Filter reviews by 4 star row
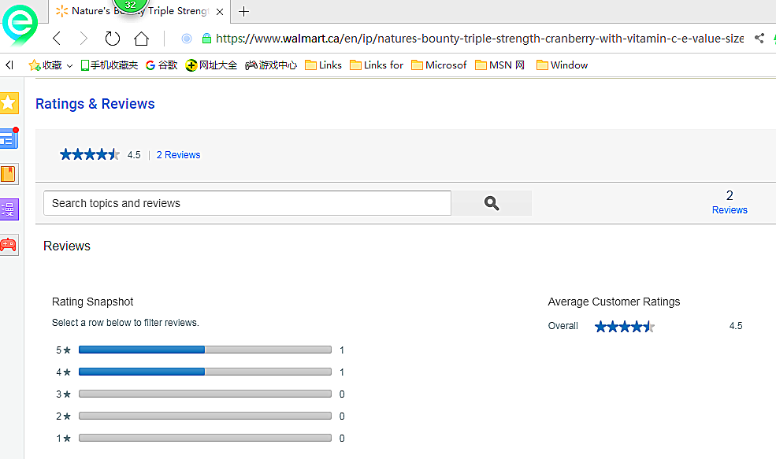Screen dimensions: 776x459 click(204, 372)
